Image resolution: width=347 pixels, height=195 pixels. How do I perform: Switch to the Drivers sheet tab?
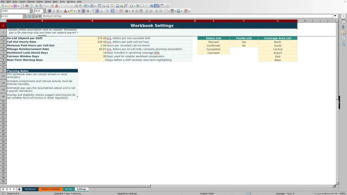(x=68, y=189)
